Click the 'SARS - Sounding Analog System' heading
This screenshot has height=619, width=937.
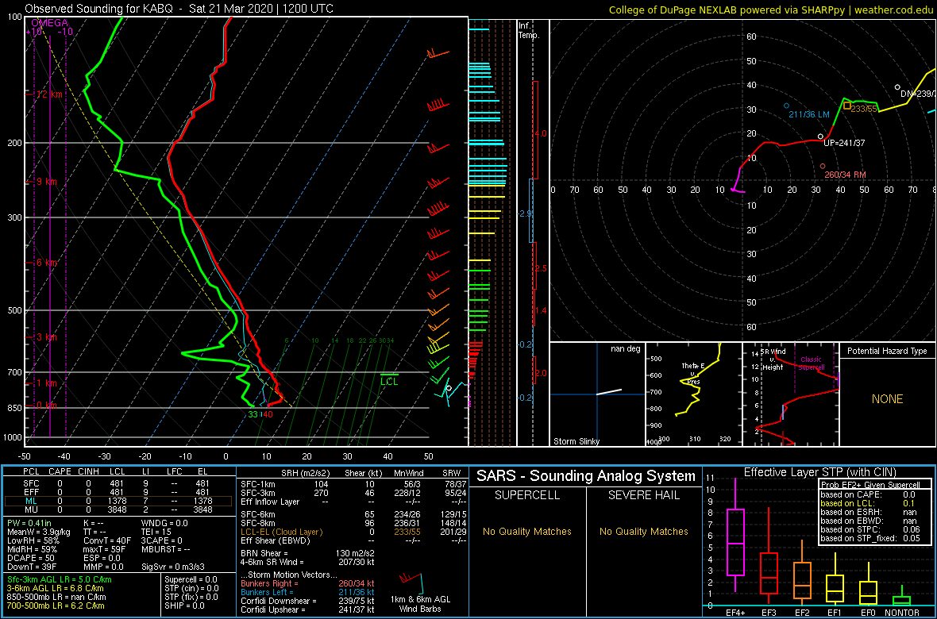pyautogui.click(x=586, y=476)
